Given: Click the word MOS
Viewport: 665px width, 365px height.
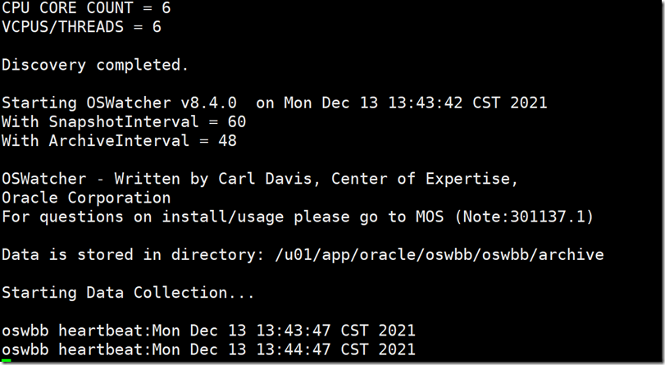Looking at the screenshot, I should tap(418, 217).
